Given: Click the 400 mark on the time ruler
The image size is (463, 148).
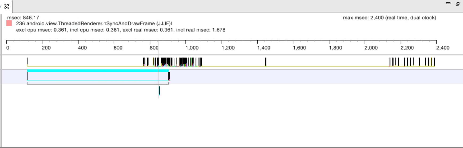Looking at the screenshot, I should 82,48.
